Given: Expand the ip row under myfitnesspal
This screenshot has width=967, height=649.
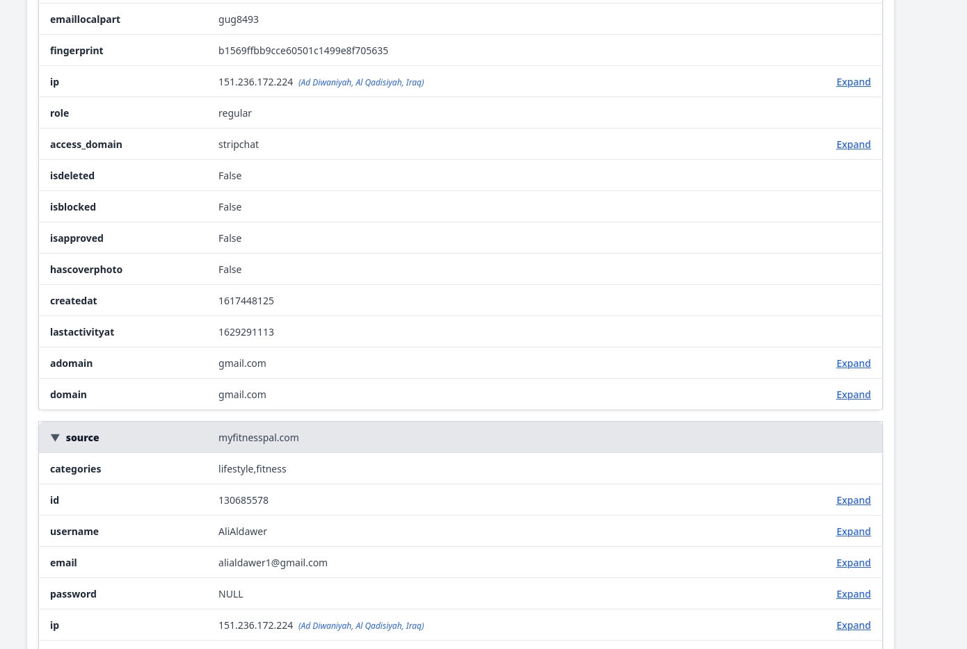Looking at the screenshot, I should click(x=853, y=625).
